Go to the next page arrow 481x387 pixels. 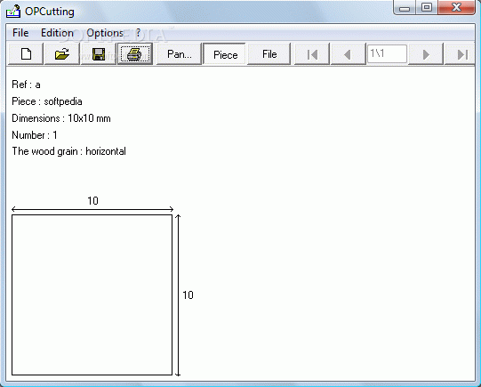tap(426, 54)
